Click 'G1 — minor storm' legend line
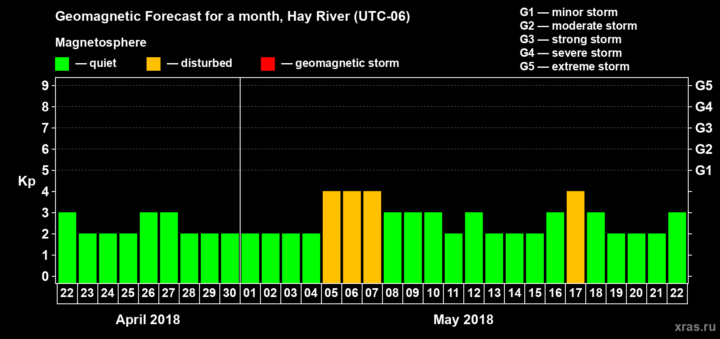This screenshot has height=339, width=720. tap(568, 12)
